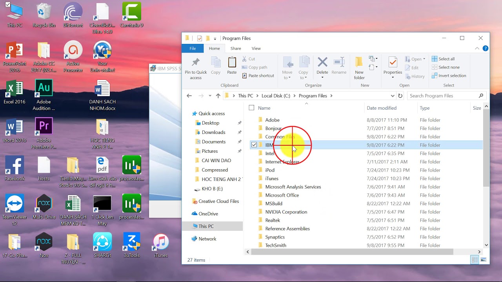Click Select all in ribbon
Viewport: 502px width, 282px height.
[x=443, y=59]
